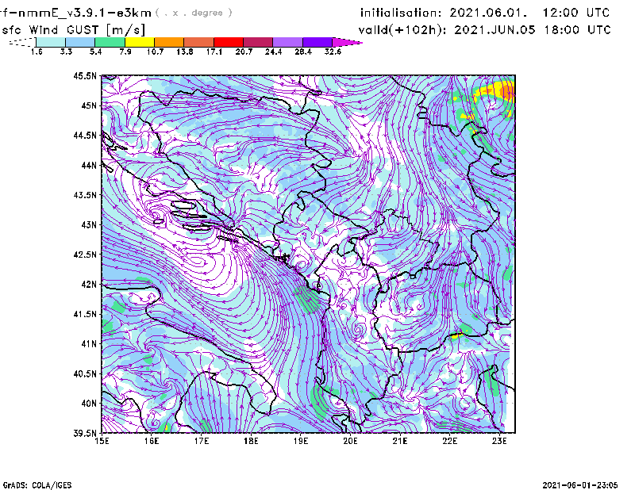This screenshot has height=490, width=635.
Task: Click the "42N" latitude label
Action: click(89, 285)
